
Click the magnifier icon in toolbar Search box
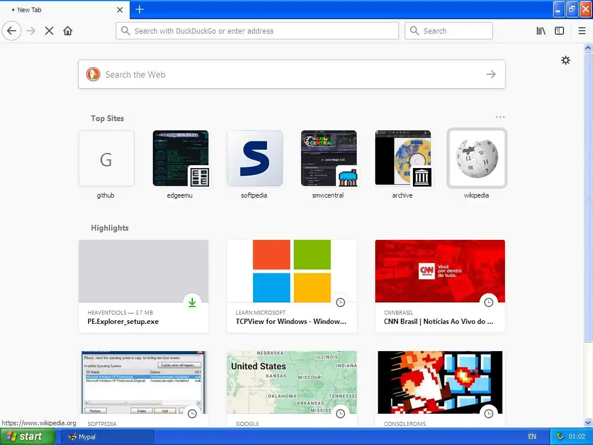pos(415,31)
